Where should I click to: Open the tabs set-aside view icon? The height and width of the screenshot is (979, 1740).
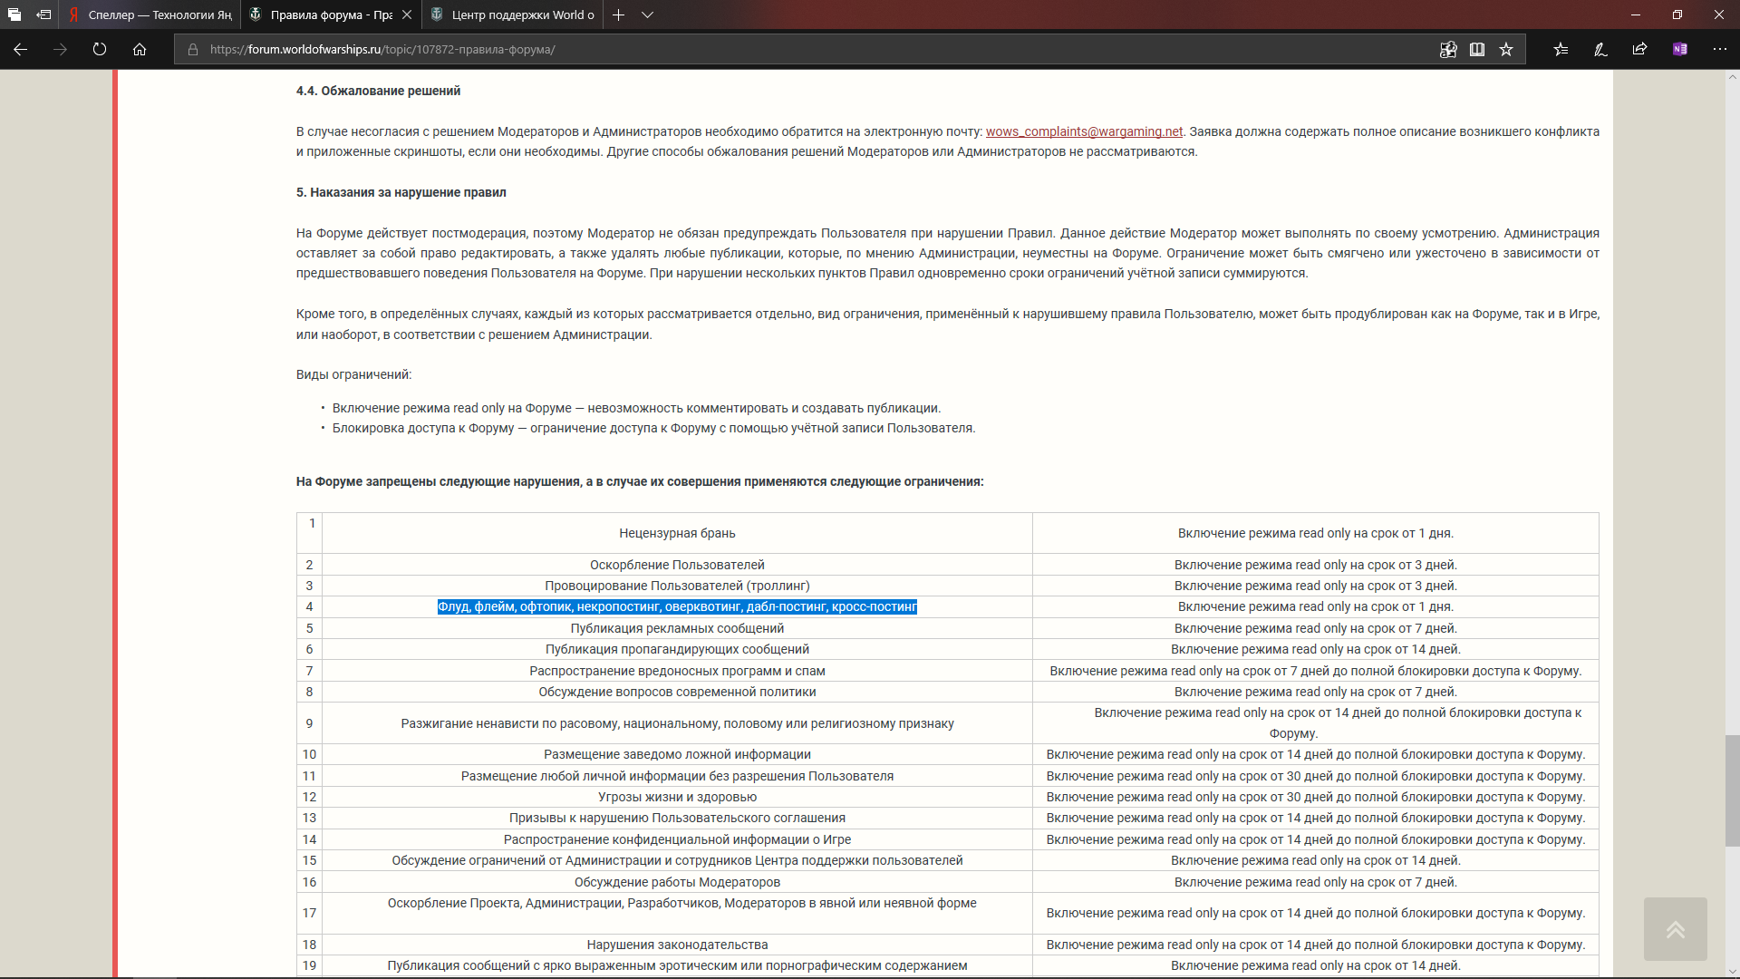coord(14,15)
